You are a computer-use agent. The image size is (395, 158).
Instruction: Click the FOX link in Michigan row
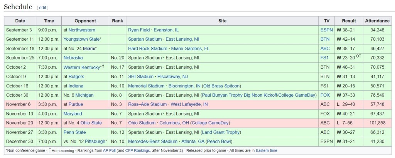(x=325, y=95)
